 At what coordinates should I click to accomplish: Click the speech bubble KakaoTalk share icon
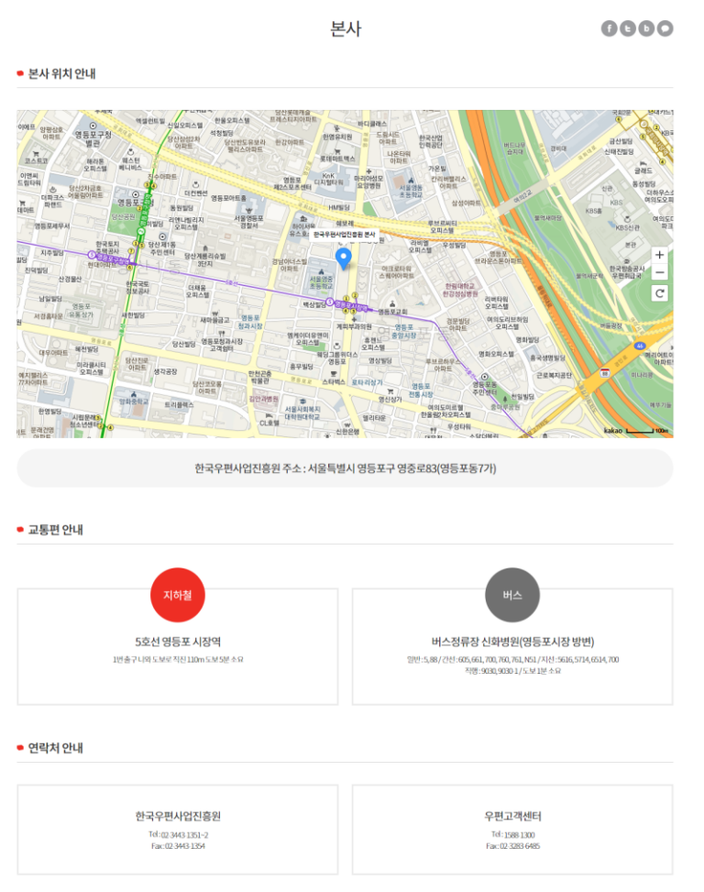(x=665, y=28)
